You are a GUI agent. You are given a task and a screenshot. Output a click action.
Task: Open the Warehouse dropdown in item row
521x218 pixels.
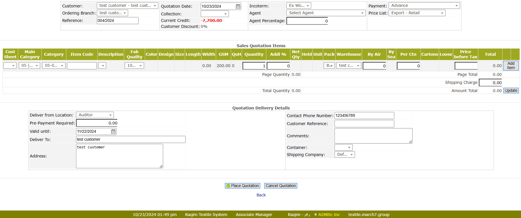pos(349,66)
